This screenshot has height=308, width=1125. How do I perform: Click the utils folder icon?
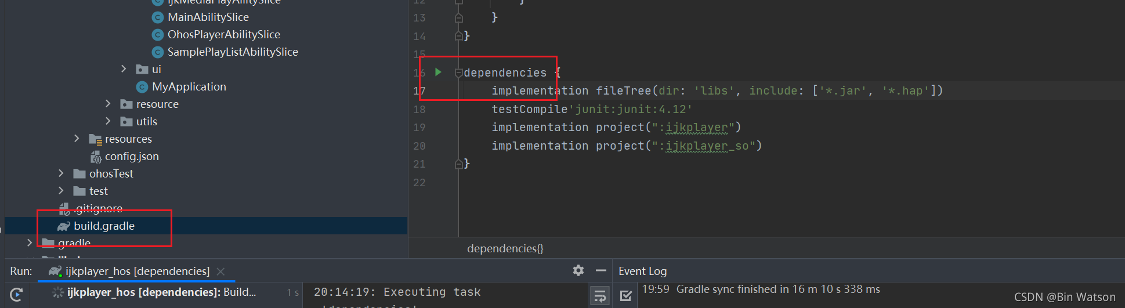(x=126, y=122)
